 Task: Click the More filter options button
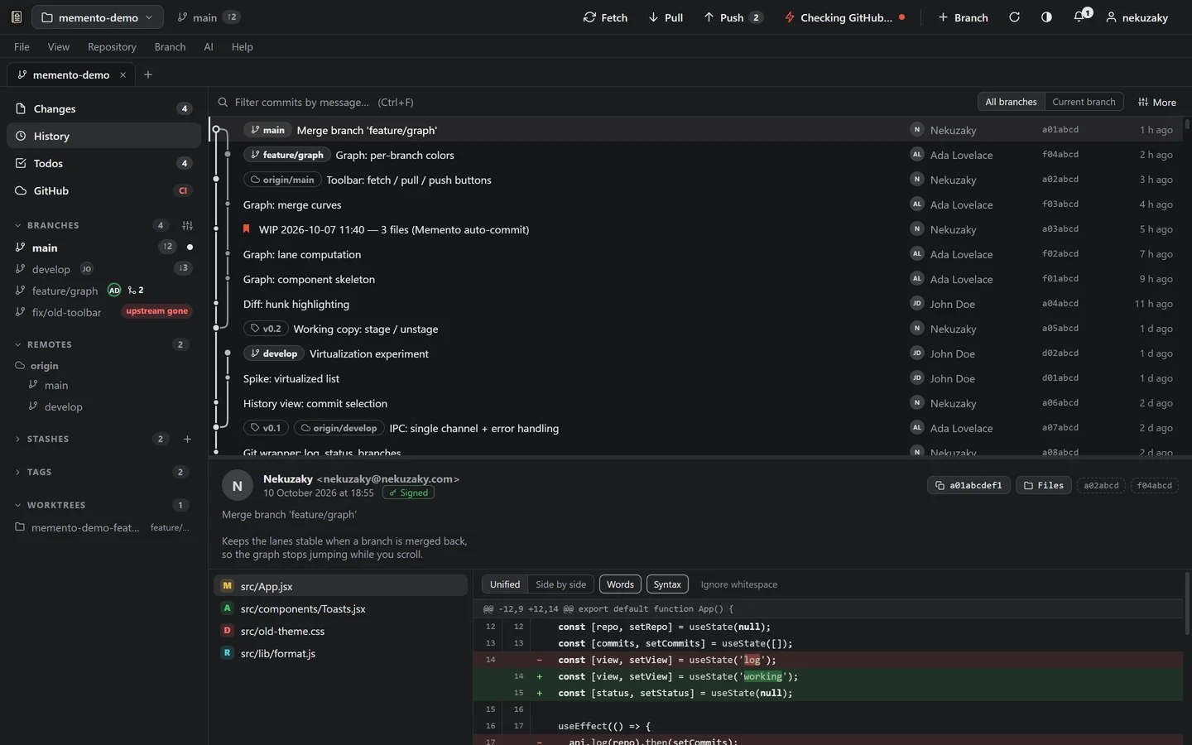(1157, 102)
